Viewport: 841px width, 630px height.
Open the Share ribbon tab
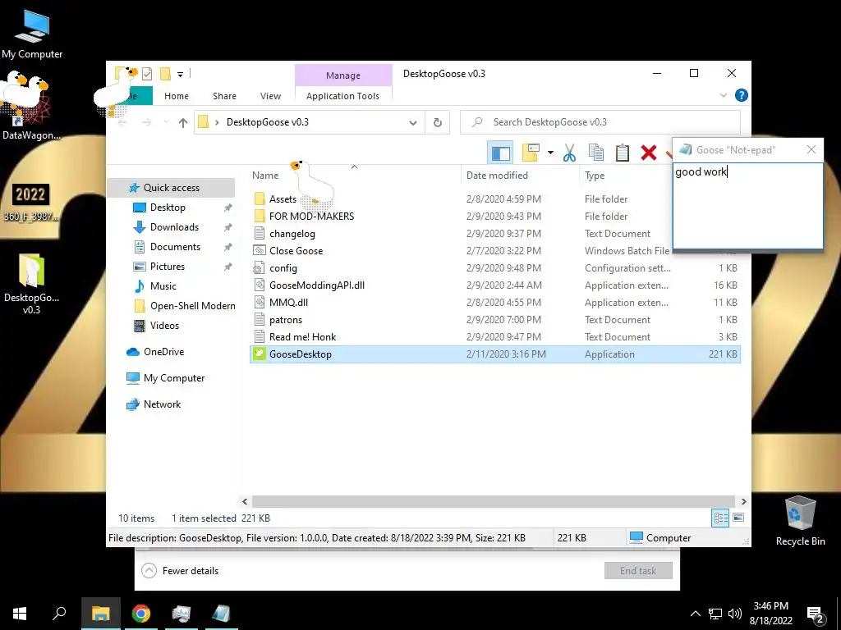[x=224, y=96]
